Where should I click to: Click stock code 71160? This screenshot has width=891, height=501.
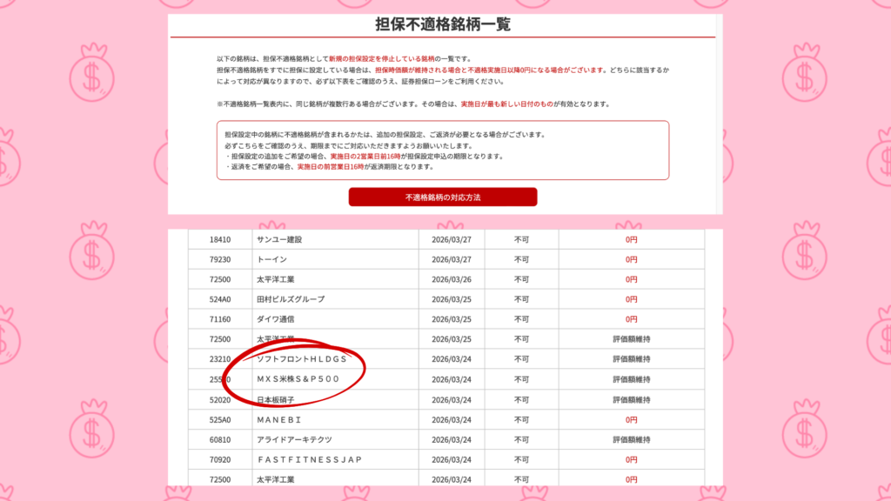220,319
